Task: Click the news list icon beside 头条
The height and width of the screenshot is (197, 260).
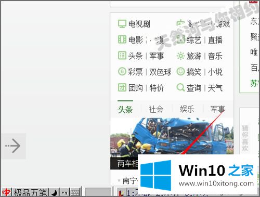Action: (122, 56)
